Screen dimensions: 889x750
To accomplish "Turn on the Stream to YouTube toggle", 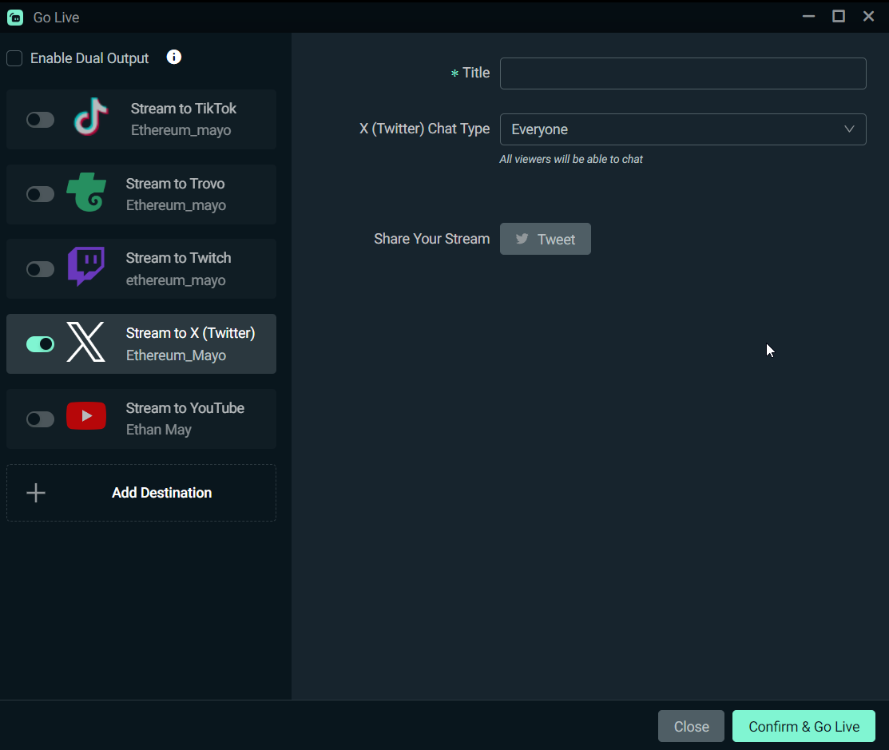I will 40,419.
